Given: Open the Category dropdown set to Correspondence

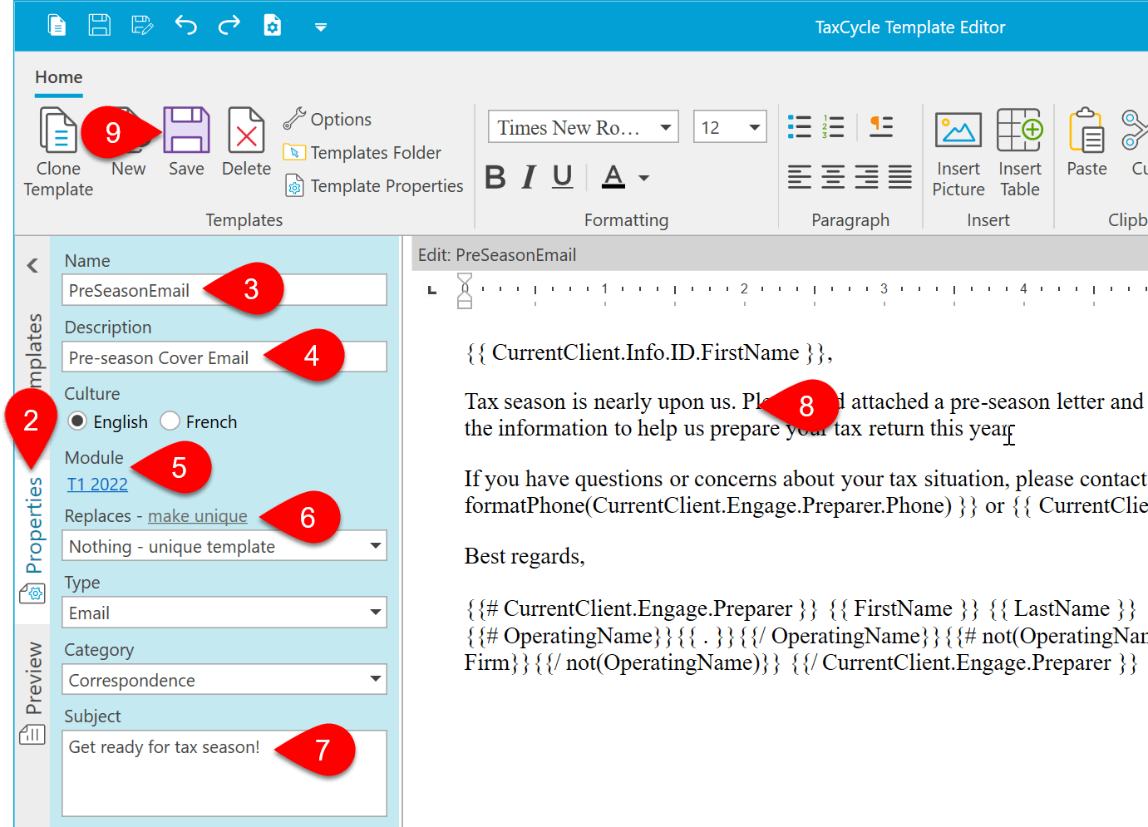Looking at the screenshot, I should tap(224, 680).
